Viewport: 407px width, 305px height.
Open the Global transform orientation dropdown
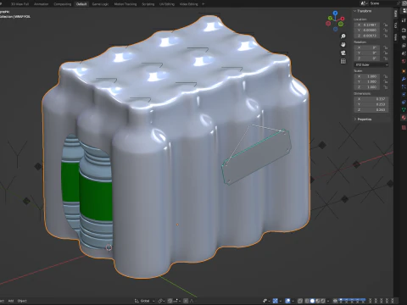point(144,301)
